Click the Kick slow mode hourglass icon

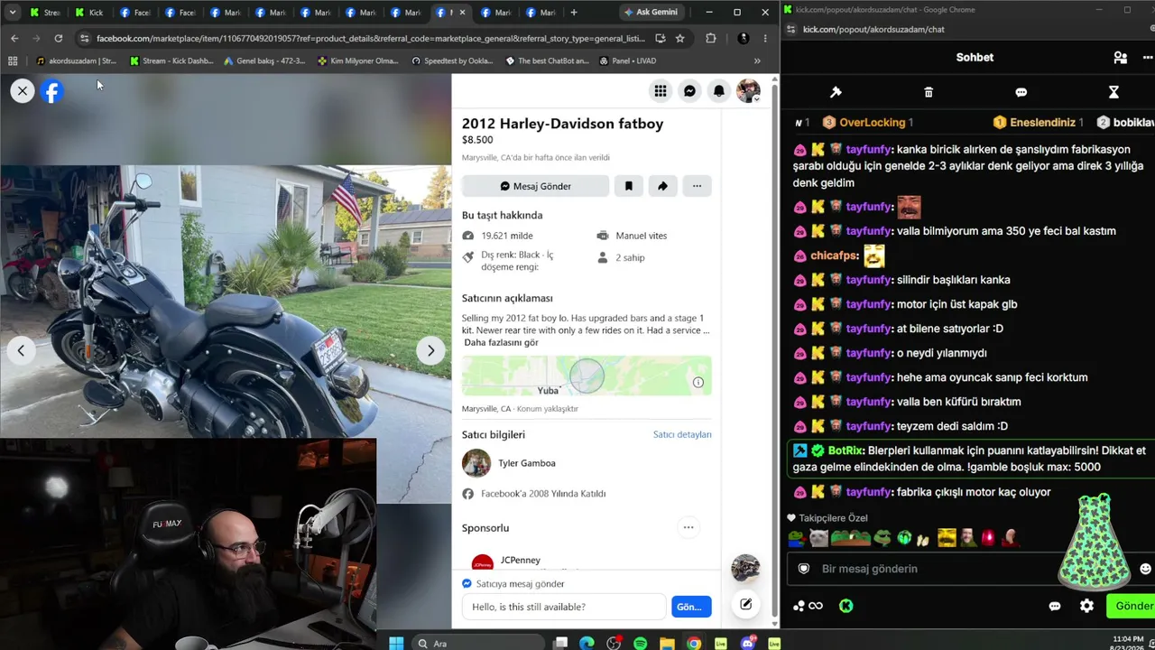[1113, 92]
